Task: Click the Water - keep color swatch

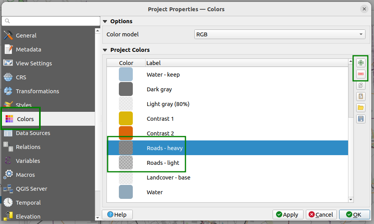Action: tap(126, 74)
